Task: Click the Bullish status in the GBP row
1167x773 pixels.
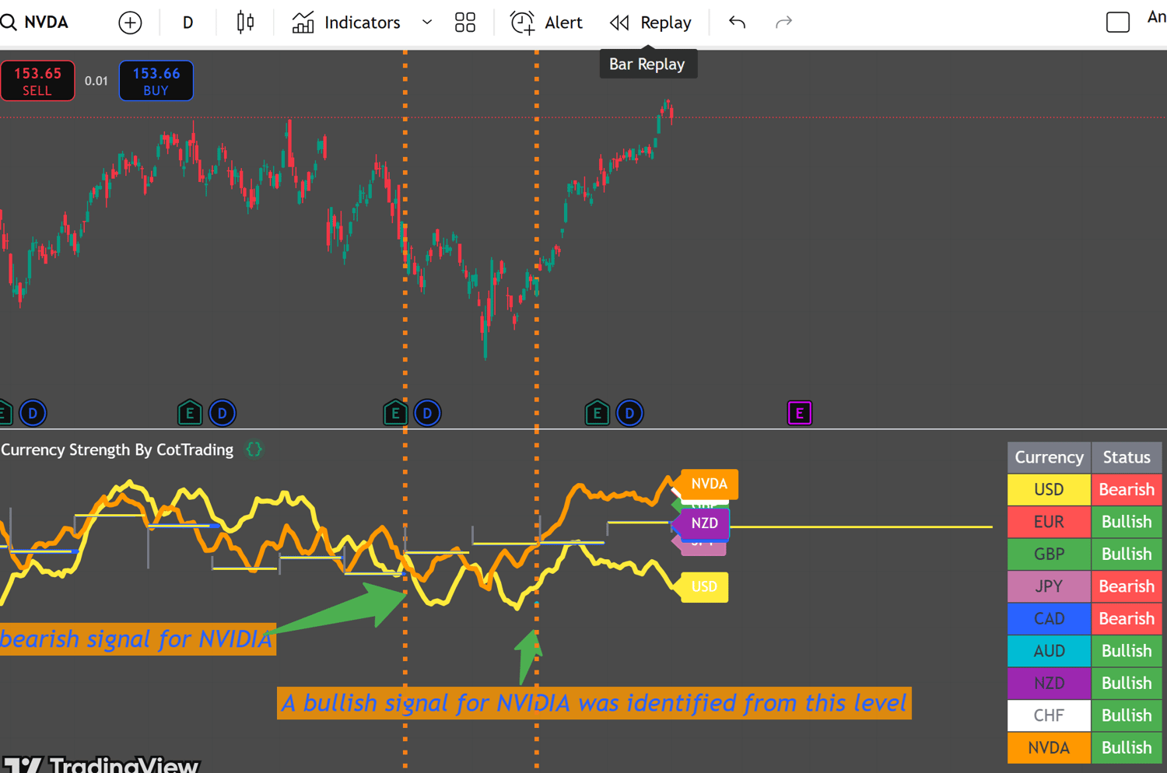Action: (1127, 554)
